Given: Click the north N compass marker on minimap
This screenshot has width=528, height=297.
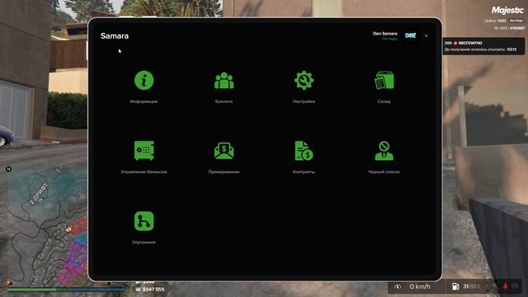Looking at the screenshot, I should [9, 169].
